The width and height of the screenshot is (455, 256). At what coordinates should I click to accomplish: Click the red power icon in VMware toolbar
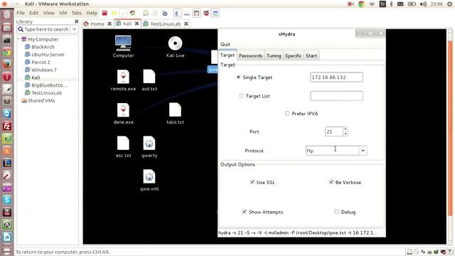click(x=105, y=13)
